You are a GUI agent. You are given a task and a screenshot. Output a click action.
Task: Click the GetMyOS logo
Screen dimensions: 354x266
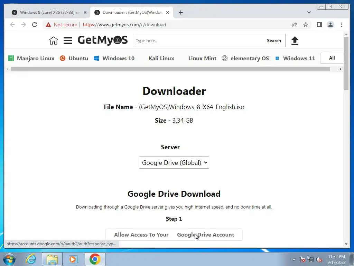click(102, 40)
